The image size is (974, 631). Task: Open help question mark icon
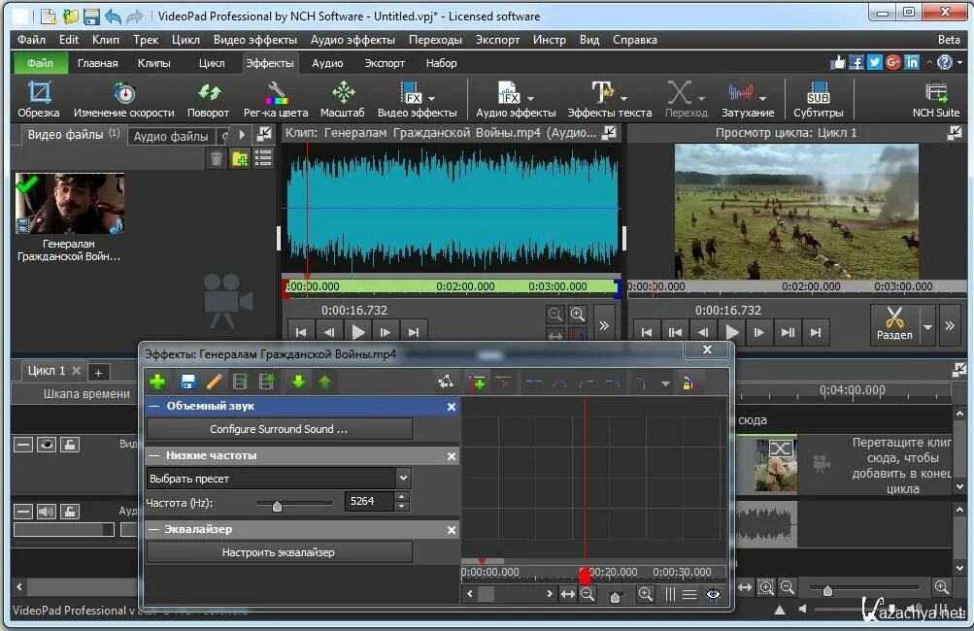pos(945,62)
